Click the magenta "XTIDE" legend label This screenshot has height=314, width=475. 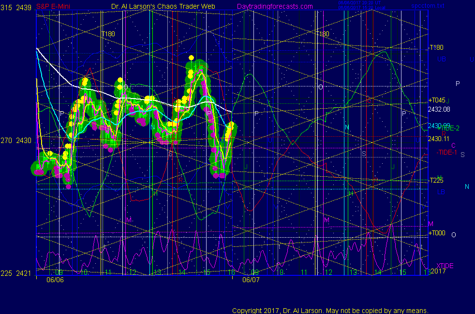coord(445,266)
